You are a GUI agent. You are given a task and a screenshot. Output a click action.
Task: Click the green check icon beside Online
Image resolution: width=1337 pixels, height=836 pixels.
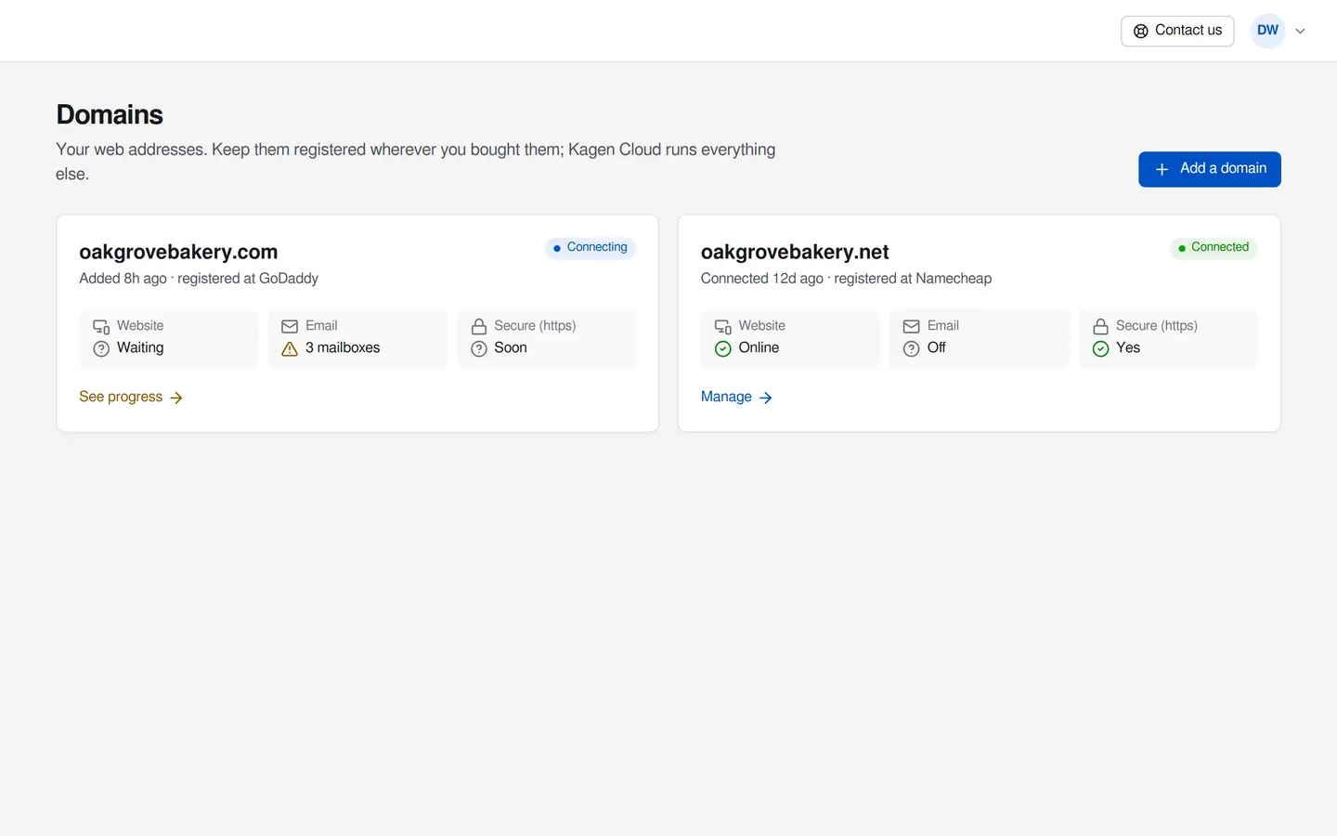(723, 348)
